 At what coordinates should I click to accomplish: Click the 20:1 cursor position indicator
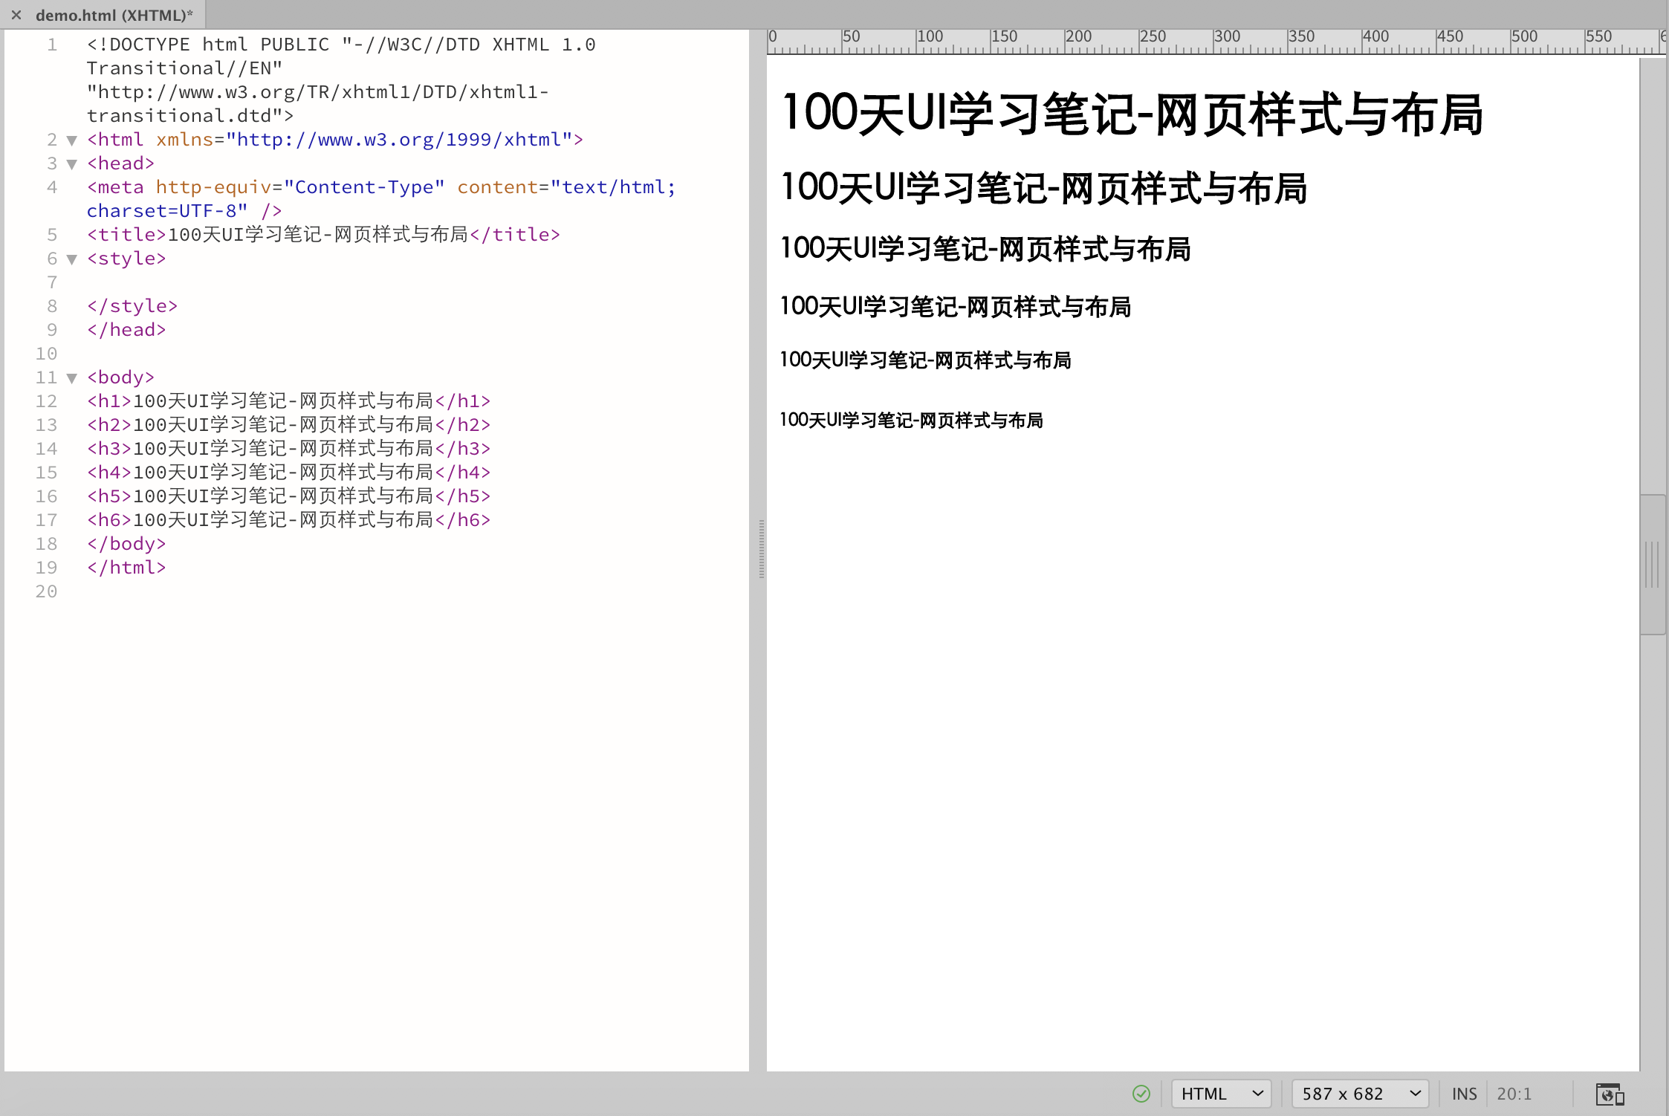[1514, 1094]
